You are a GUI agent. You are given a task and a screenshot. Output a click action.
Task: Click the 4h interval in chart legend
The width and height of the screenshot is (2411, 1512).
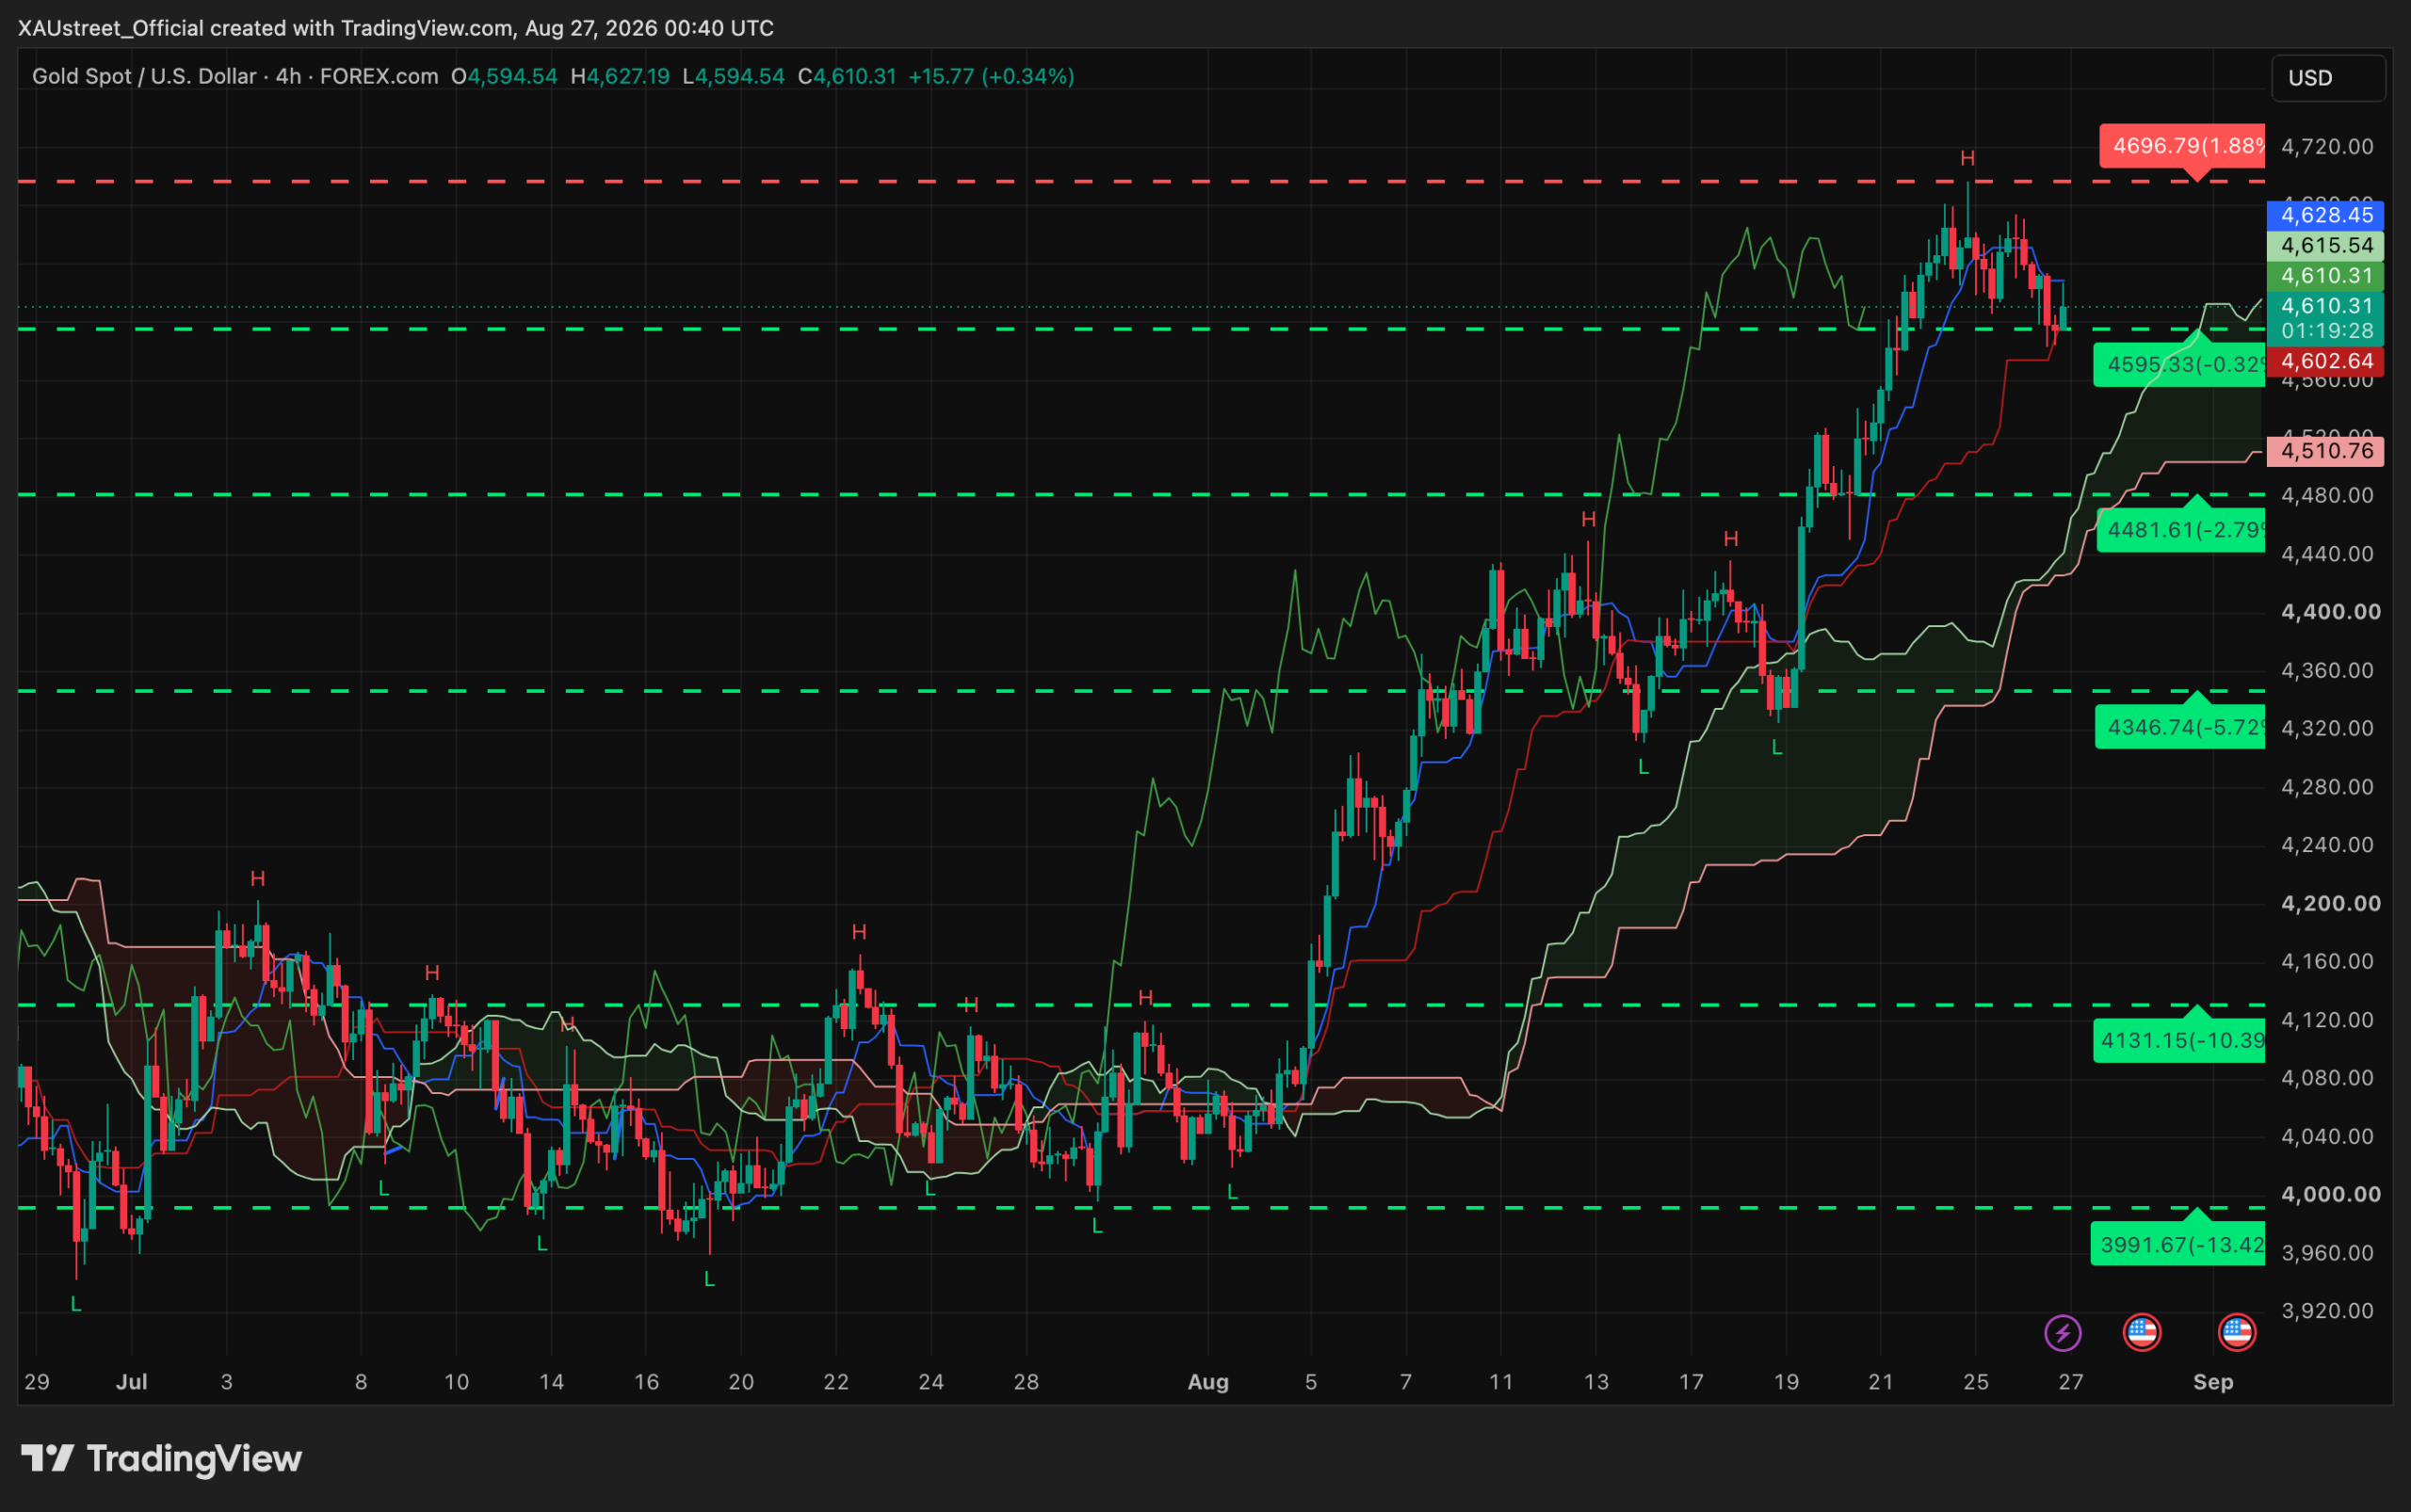coord(288,77)
